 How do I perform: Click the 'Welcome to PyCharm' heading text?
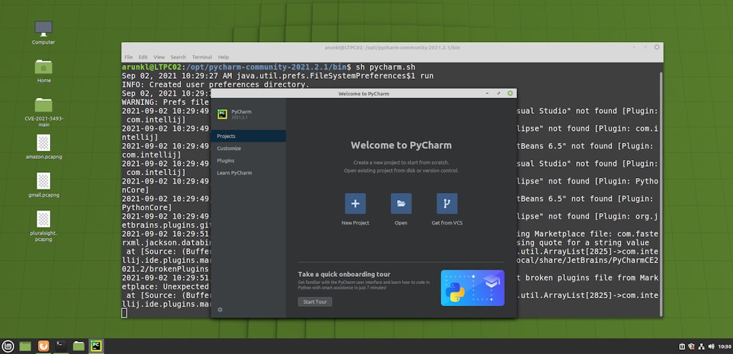401,145
